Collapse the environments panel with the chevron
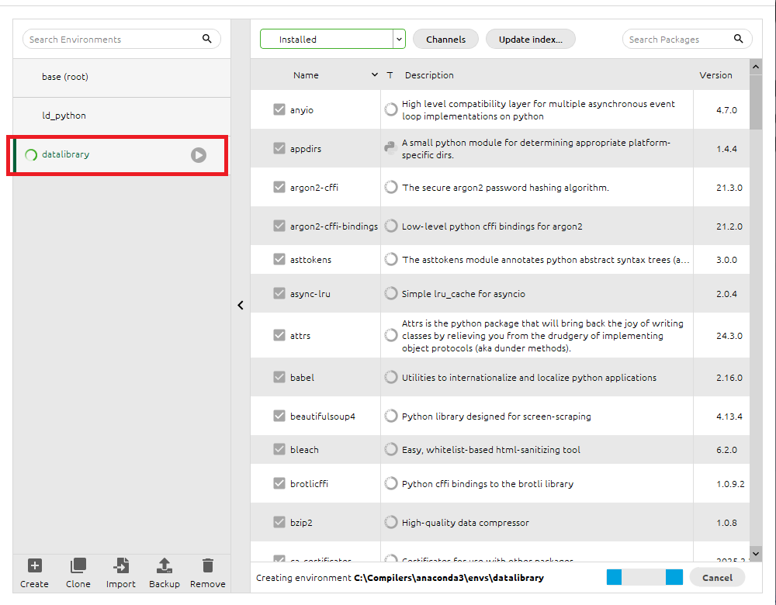Image resolution: width=776 pixels, height=605 pixels. pyautogui.click(x=241, y=306)
